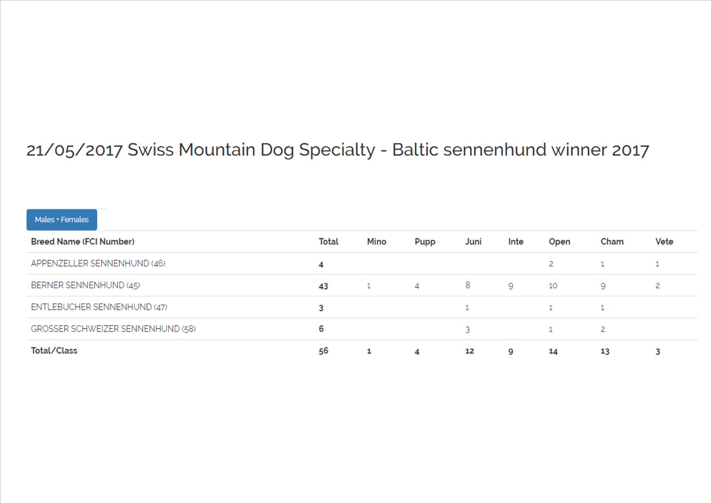Select the Appenzeller Sennenhund (46) row name
This screenshot has height=503, width=711.
(x=98, y=264)
